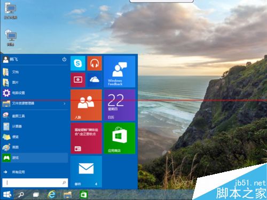Expand the File Explorer jump list arrow
267x200 pixels.
65,103
